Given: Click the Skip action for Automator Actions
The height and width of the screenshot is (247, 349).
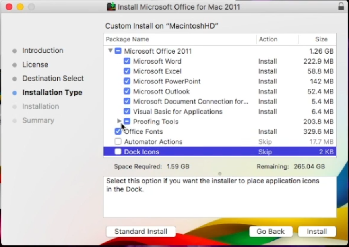Looking at the screenshot, I should pyautogui.click(x=265, y=142).
